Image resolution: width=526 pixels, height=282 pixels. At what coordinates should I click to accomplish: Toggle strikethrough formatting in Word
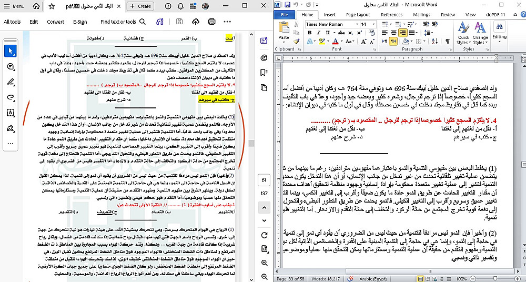pyautogui.click(x=341, y=33)
